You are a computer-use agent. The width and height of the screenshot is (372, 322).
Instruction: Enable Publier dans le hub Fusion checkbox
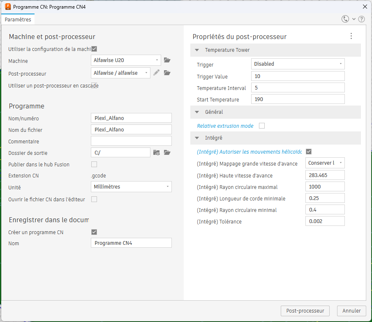[94, 164]
